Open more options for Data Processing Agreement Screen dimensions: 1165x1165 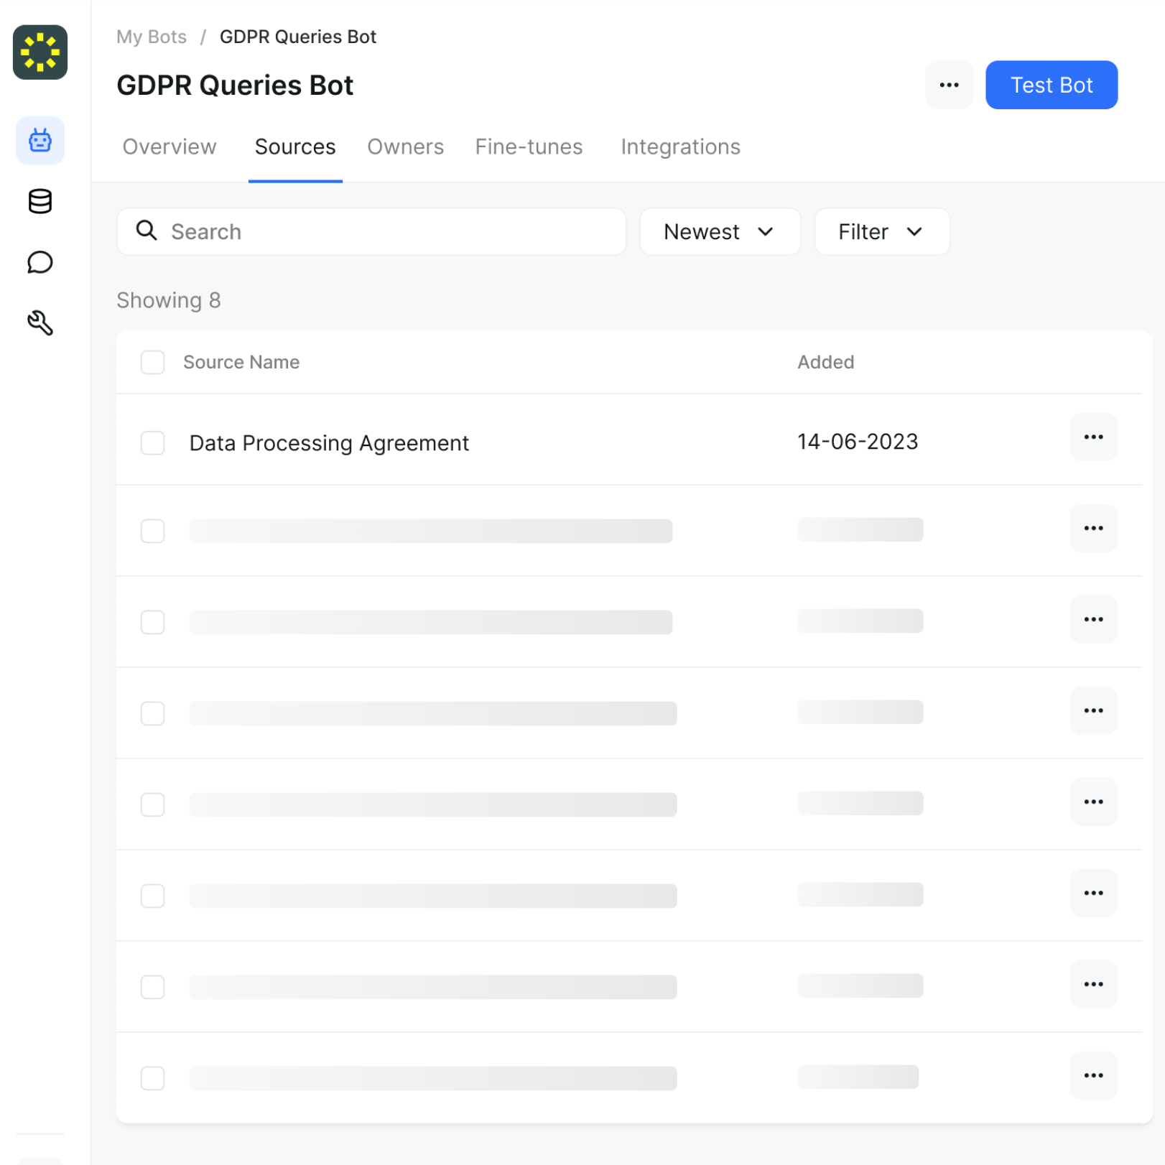tap(1092, 437)
